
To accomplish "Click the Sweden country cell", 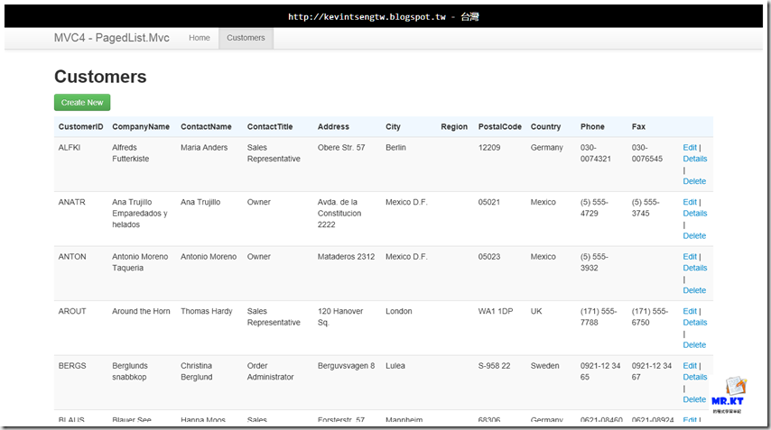I will coord(544,365).
